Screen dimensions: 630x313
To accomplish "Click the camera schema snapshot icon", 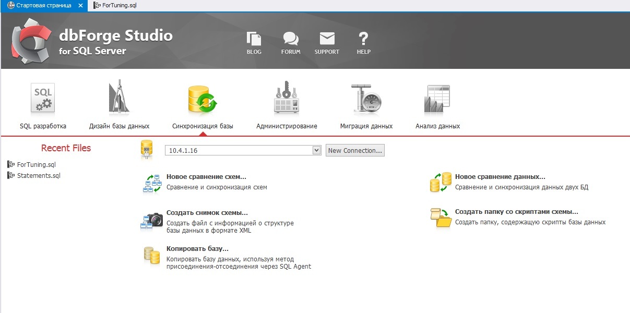I will 151,220.
